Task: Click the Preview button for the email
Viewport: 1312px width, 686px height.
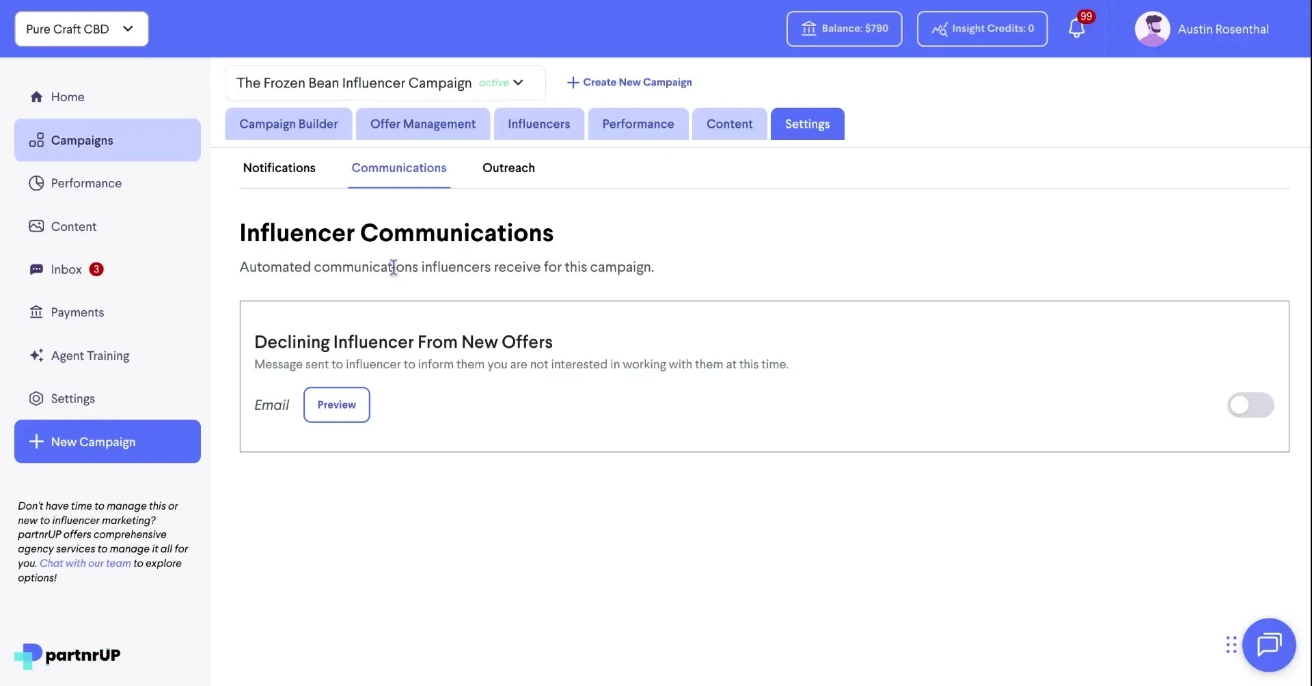Action: tap(336, 404)
